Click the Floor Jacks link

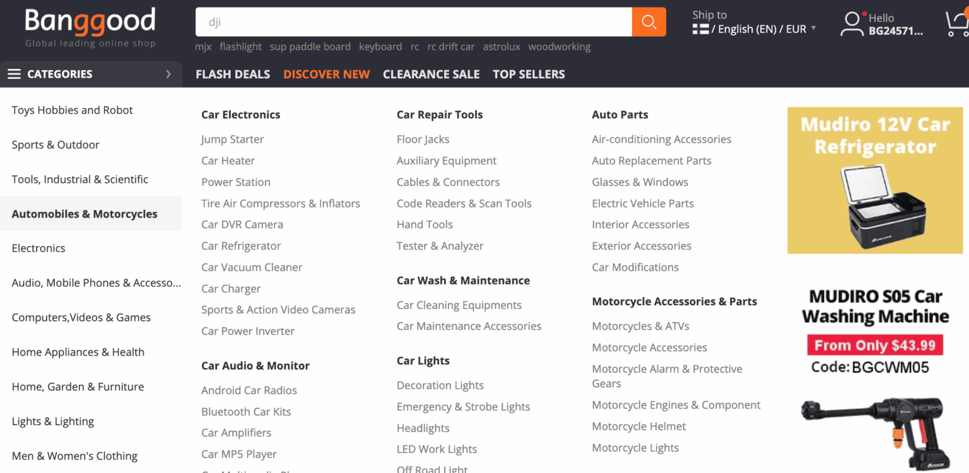click(x=423, y=139)
